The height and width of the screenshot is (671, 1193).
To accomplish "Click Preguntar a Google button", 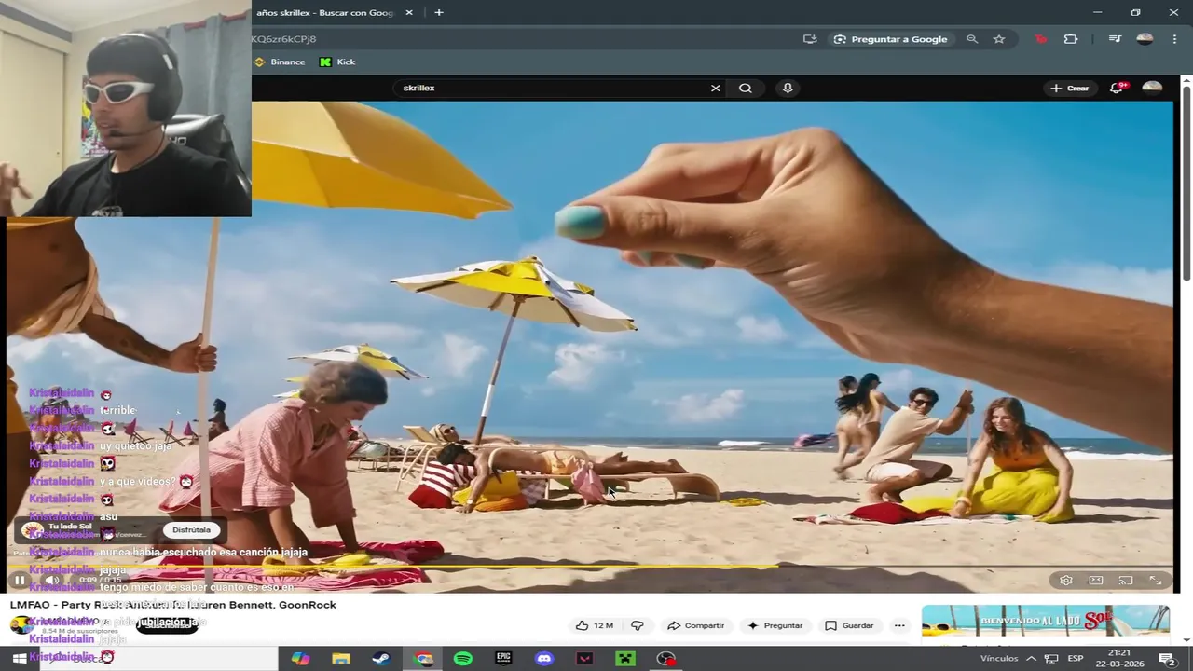I will 891,39.
